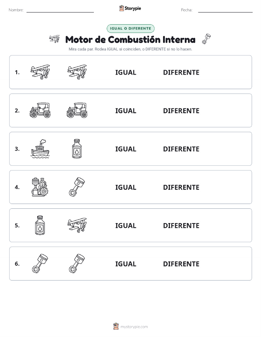Choose DIFERENTE for row 5
261x337 pixels.
pyautogui.click(x=181, y=225)
